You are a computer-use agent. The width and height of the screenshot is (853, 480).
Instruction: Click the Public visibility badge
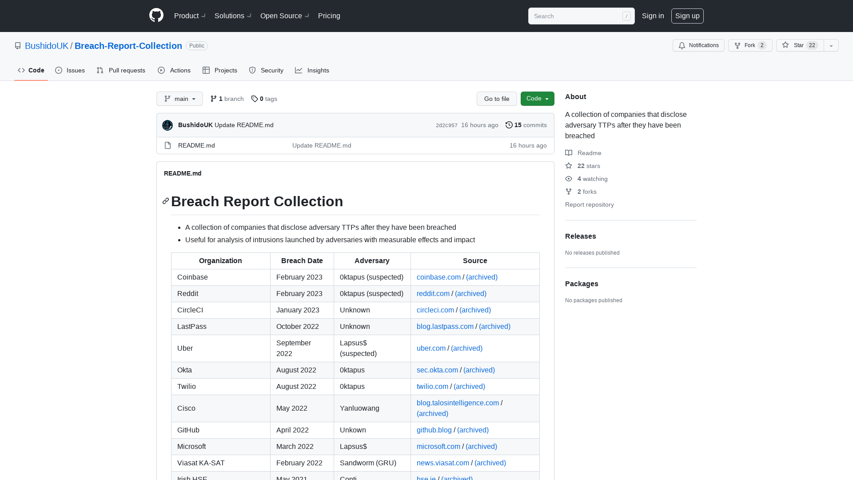pyautogui.click(x=197, y=46)
